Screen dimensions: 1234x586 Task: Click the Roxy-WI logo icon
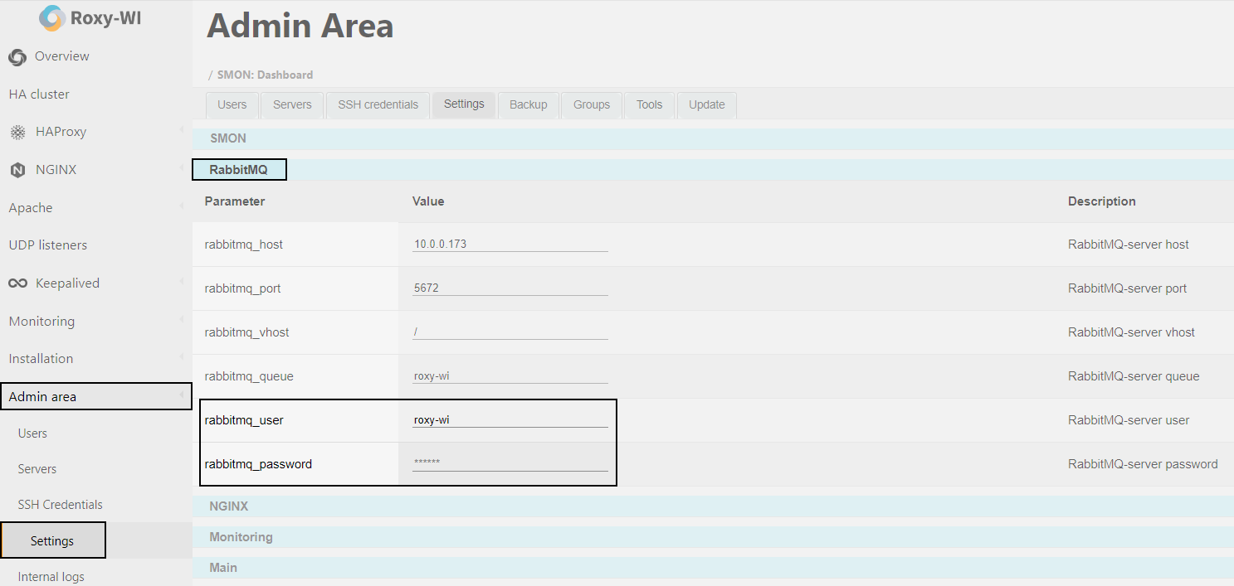pos(51,18)
